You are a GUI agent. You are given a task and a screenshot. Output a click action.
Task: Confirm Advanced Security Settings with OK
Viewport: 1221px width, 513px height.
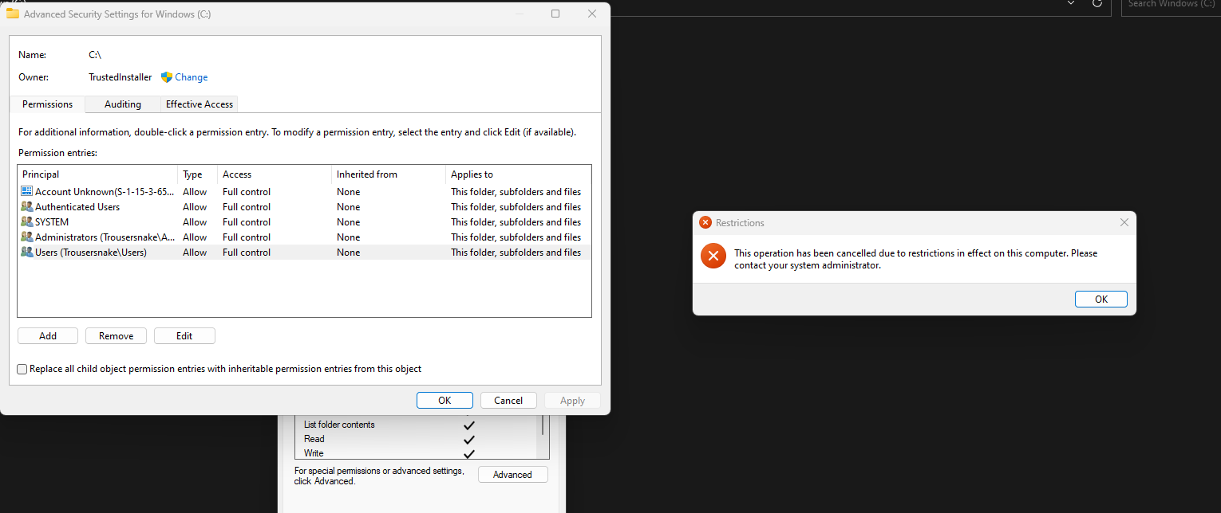pos(445,401)
